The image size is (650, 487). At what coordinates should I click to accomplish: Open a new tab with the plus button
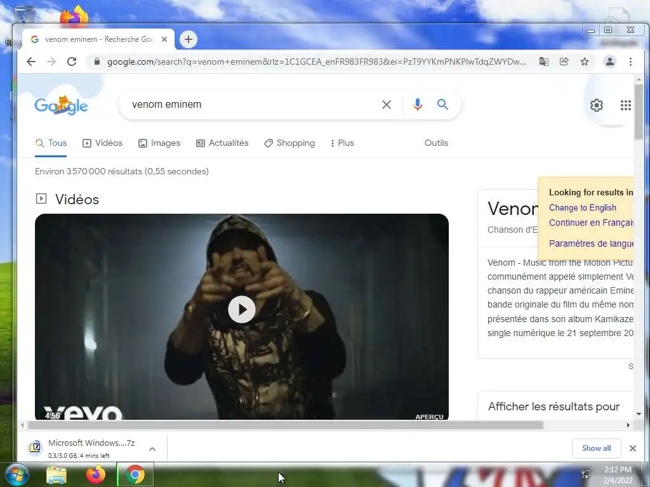(x=188, y=39)
